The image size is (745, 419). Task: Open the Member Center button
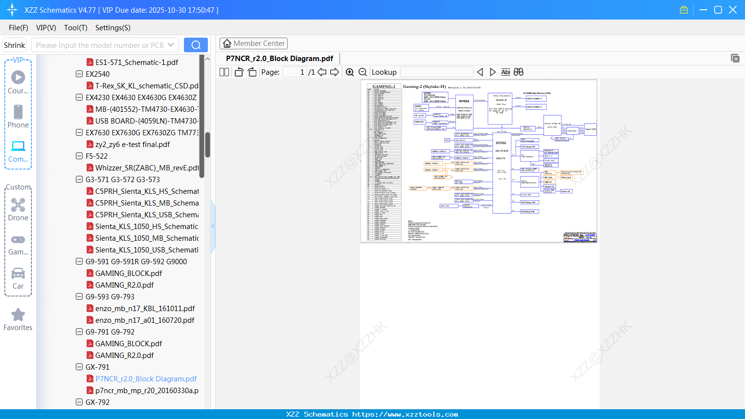click(253, 43)
